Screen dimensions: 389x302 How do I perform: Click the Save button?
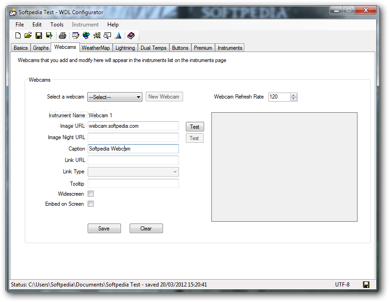click(104, 229)
